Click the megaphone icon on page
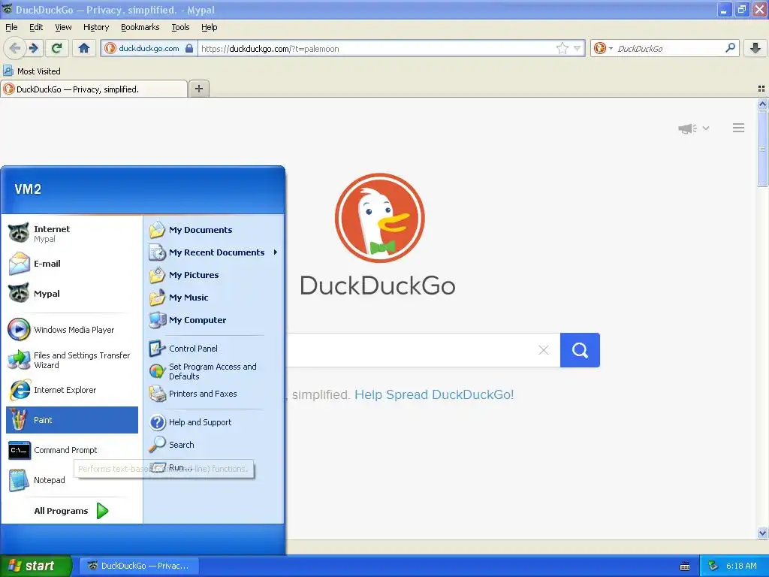Viewport: 769px width, 577px height. tap(688, 128)
